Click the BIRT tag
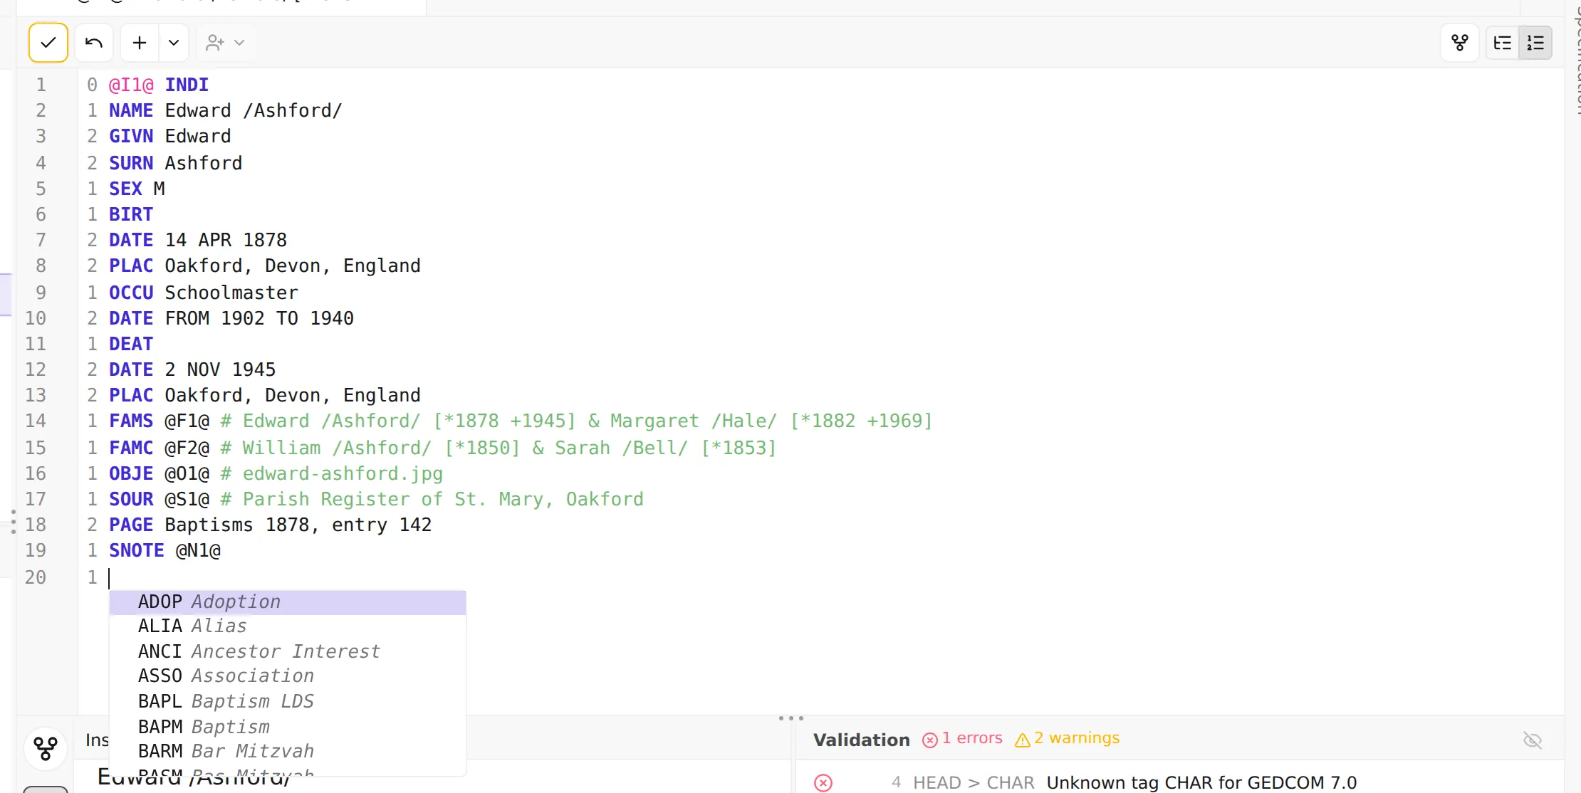The image size is (1581, 793). (131, 215)
